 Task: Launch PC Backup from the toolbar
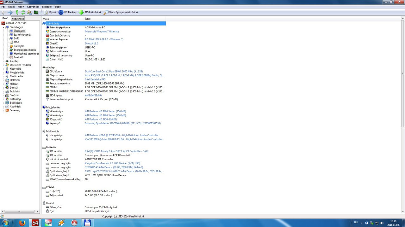[67, 12]
